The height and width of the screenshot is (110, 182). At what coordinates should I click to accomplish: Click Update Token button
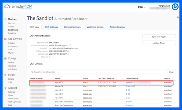point(159,43)
